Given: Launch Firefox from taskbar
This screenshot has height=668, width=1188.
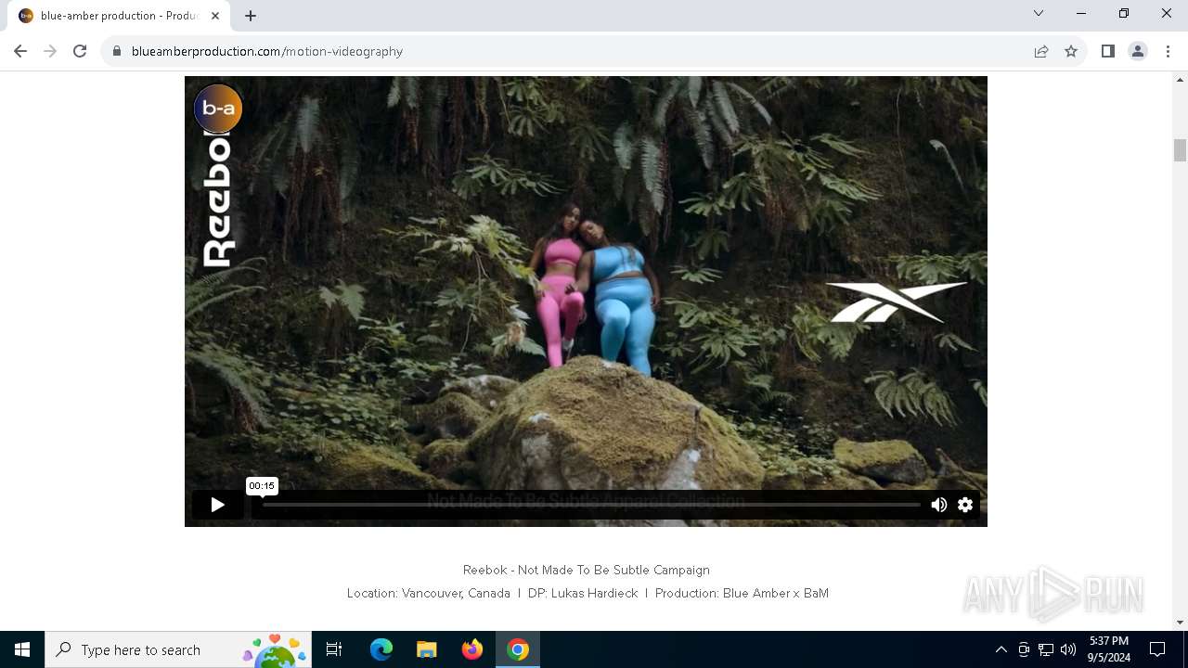Looking at the screenshot, I should tap(472, 649).
